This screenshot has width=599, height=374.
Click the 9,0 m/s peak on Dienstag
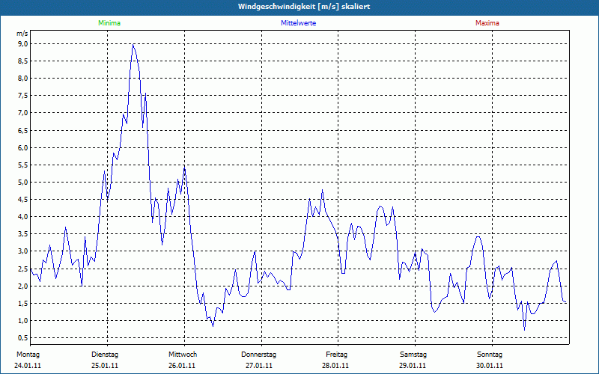click(x=133, y=44)
